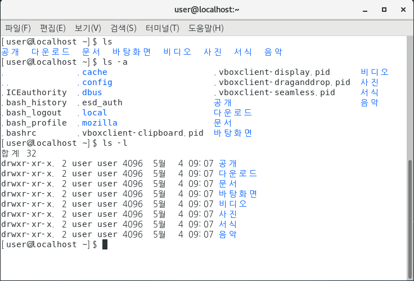The width and height of the screenshot is (414, 281).
Task: Click the window title user@localhost:~
Action: (207, 10)
